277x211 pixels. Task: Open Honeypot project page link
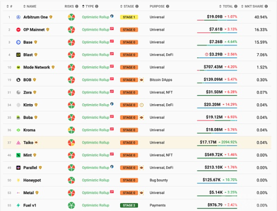coord(32,180)
